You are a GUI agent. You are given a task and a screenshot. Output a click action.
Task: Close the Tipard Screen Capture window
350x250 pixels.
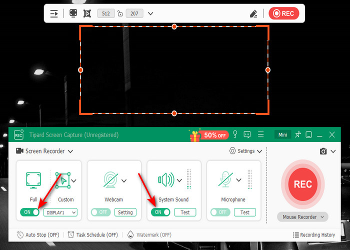[332, 134]
